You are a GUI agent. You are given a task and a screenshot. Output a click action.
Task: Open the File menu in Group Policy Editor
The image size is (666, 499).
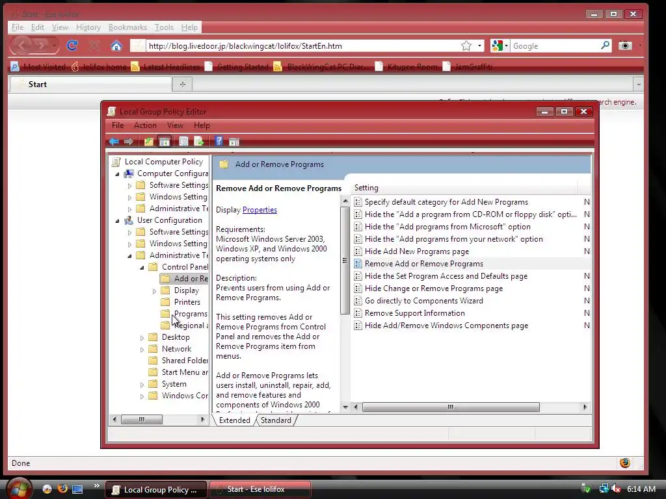(118, 125)
